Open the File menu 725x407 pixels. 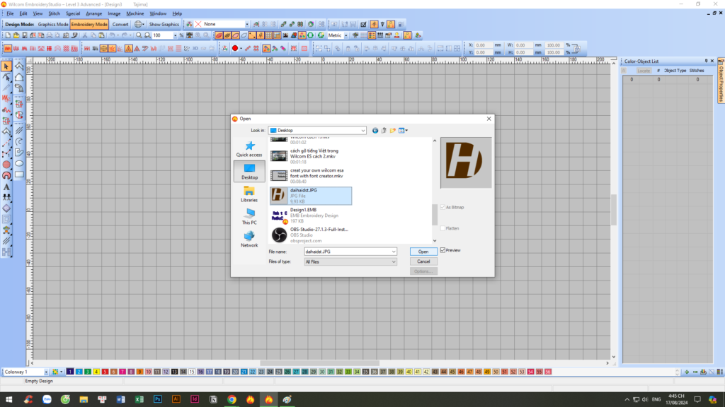(x=10, y=13)
